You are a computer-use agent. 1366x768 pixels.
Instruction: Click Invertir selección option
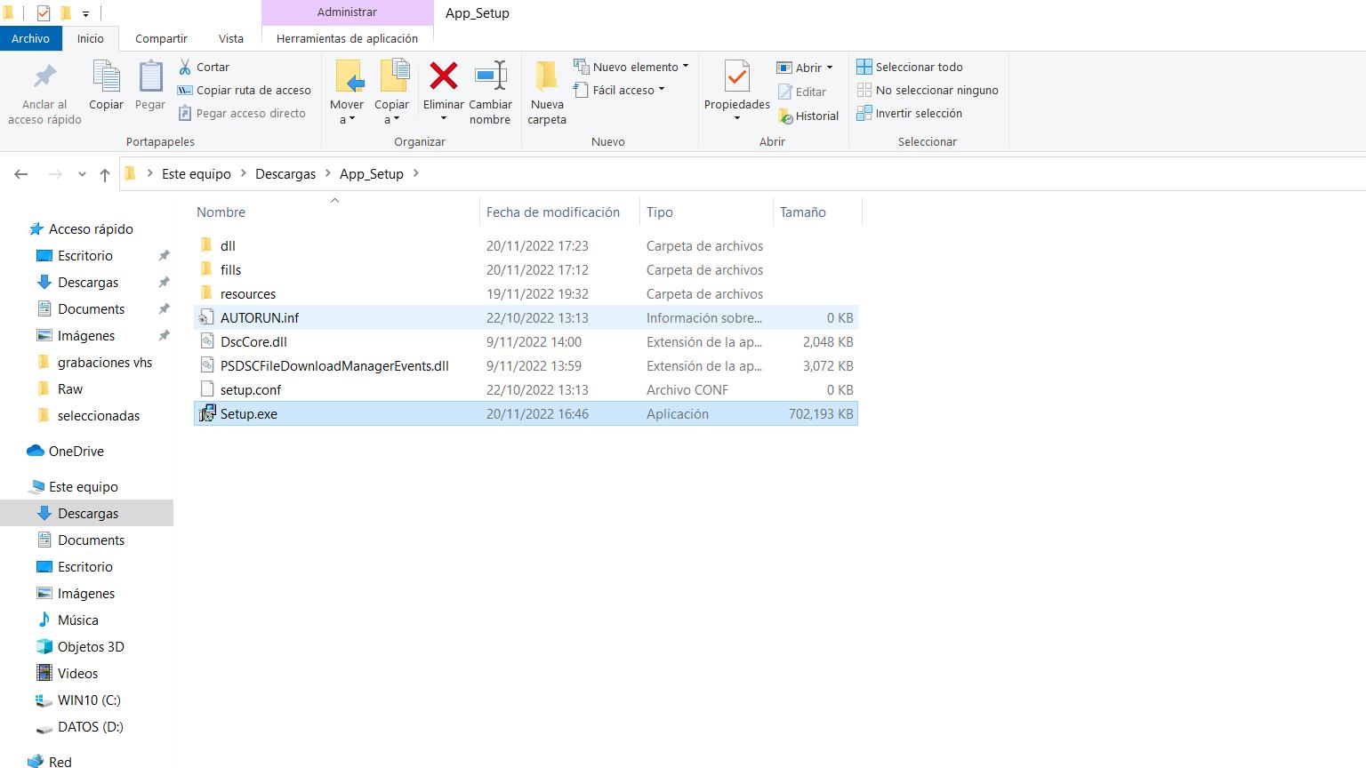[x=910, y=113]
